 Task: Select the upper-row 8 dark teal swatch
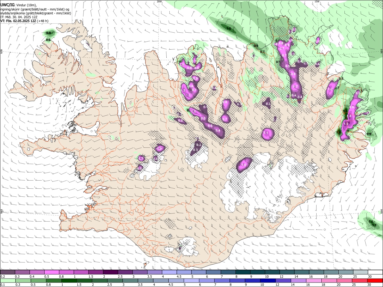243,272
